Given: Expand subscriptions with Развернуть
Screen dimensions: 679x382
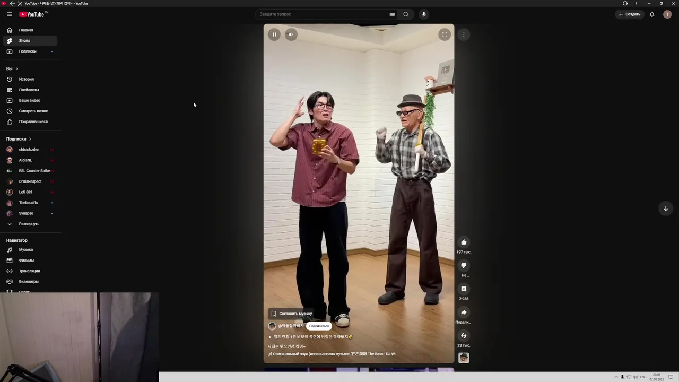Looking at the screenshot, I should click(x=30, y=224).
